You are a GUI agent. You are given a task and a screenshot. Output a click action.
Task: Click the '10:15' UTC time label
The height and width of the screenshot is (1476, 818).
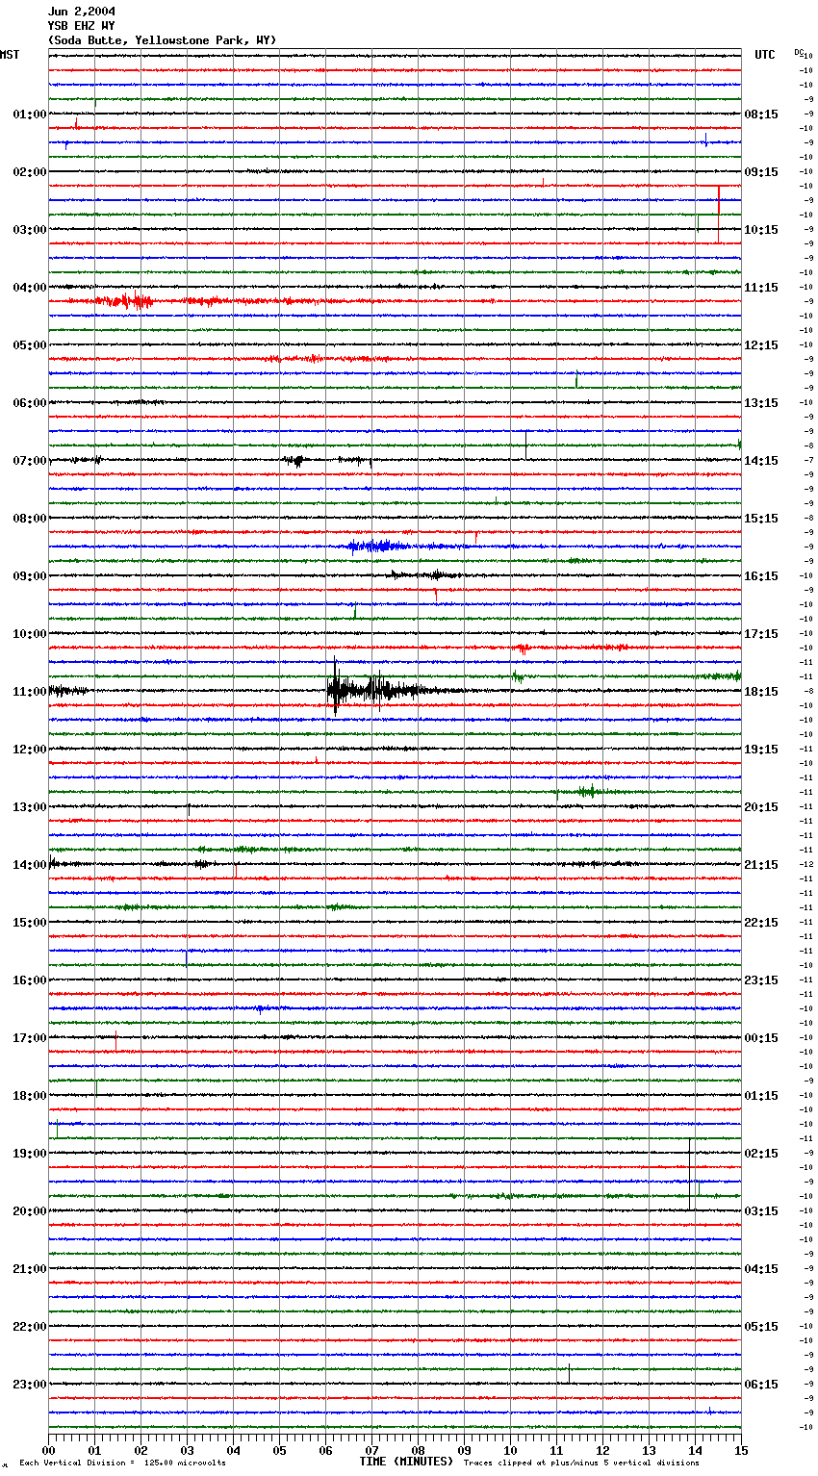coord(761,230)
